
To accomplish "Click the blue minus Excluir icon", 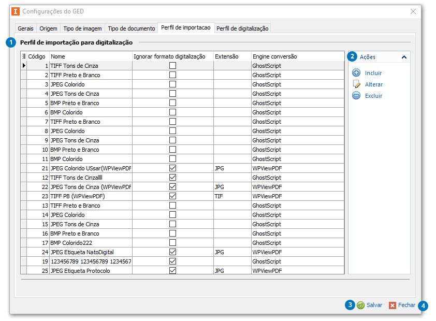I will coord(356,96).
